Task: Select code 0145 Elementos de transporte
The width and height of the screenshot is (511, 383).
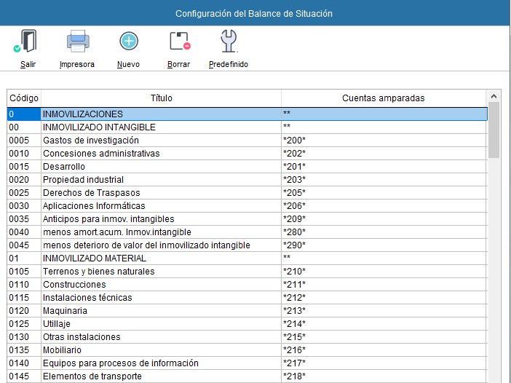Action: tap(23, 376)
